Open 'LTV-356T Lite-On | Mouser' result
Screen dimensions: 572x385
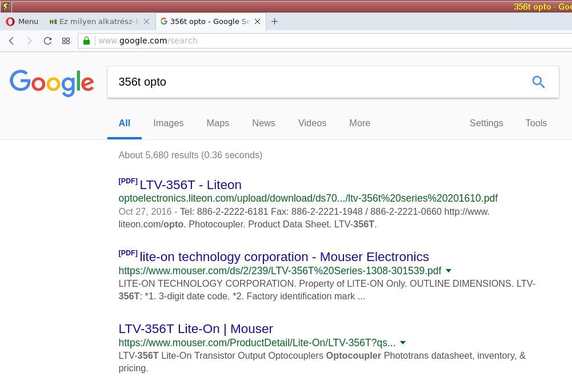195,329
